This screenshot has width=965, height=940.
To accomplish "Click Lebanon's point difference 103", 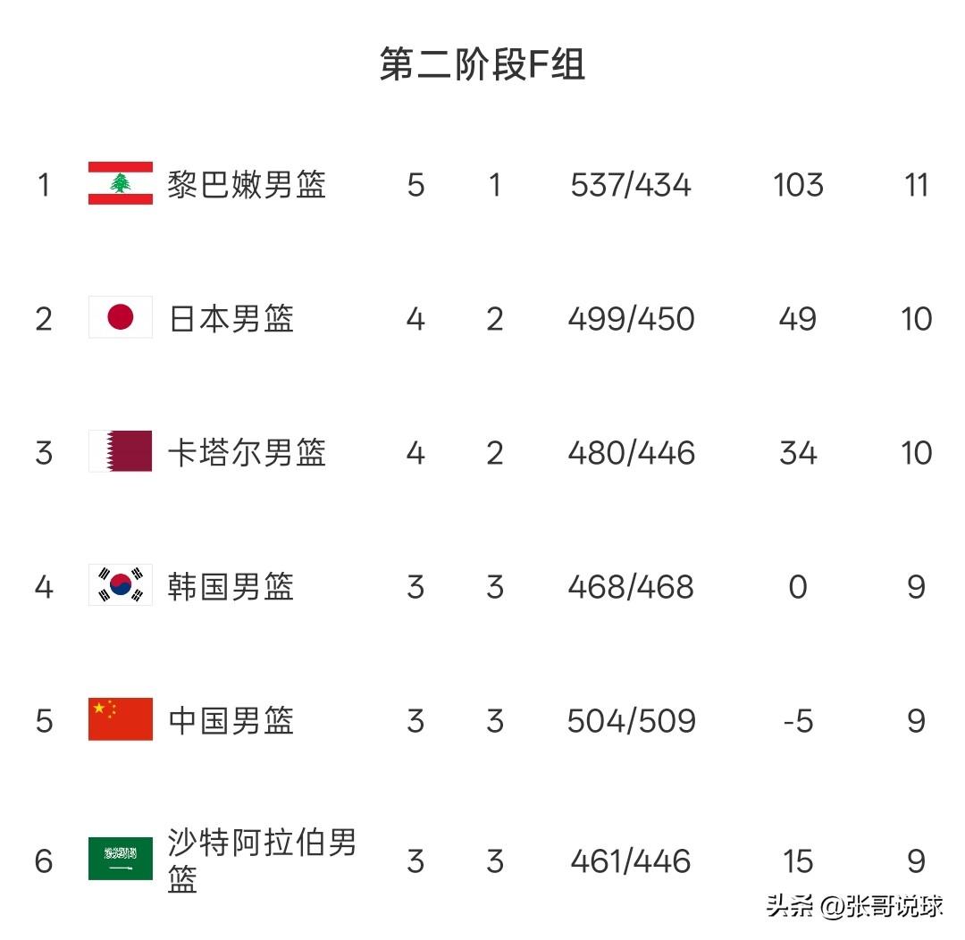I will [x=798, y=185].
